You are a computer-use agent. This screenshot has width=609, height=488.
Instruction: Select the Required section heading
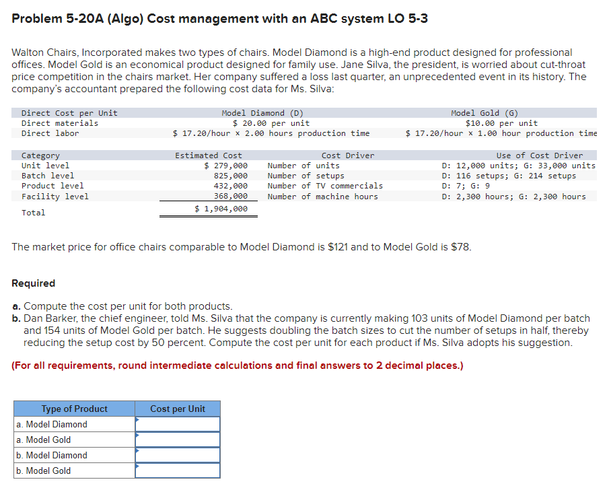click(x=32, y=283)
